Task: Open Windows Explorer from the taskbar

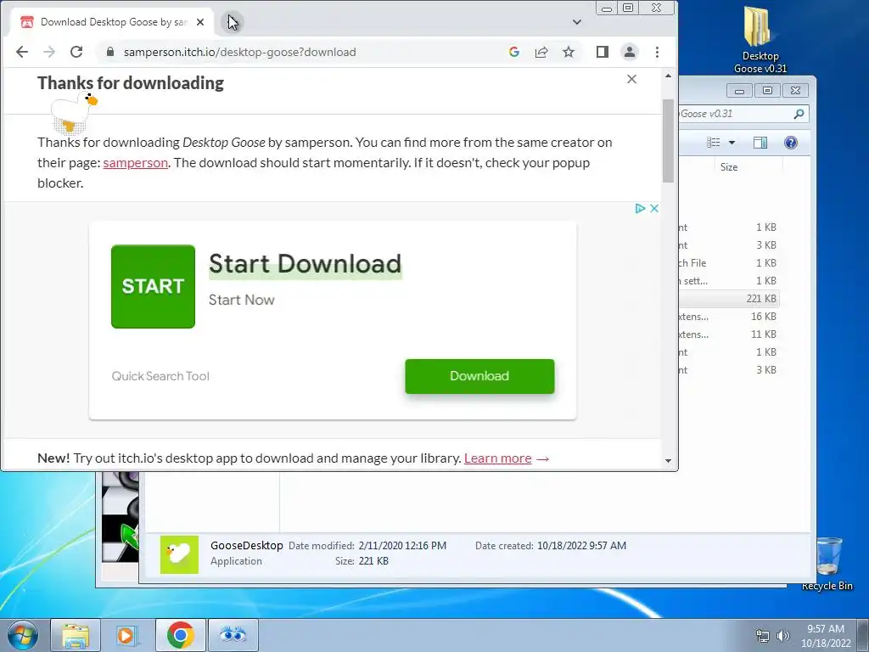Action: pyautogui.click(x=76, y=635)
